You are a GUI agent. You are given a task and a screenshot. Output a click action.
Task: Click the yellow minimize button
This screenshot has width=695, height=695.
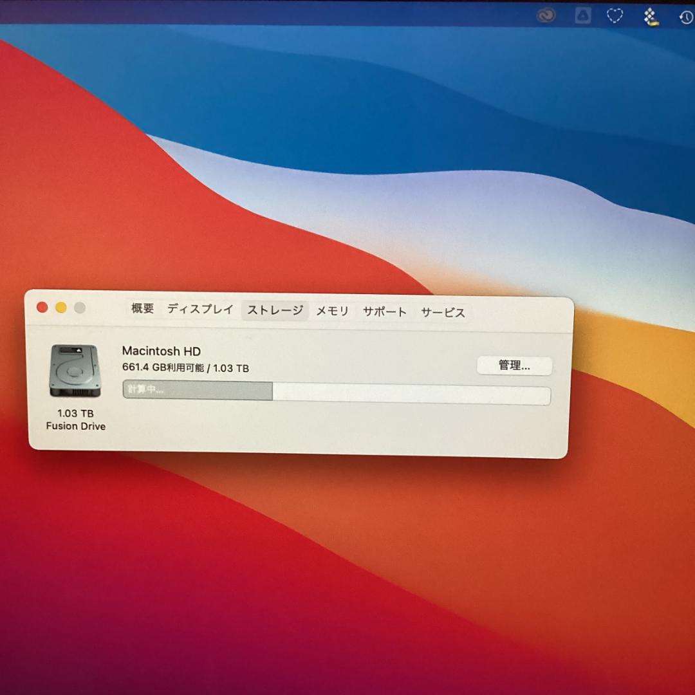[60, 307]
